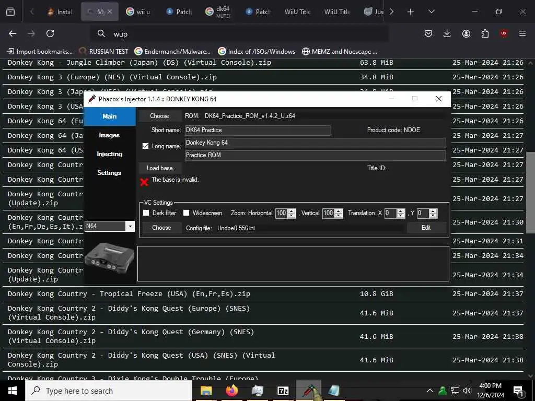Click the taskbar search box

tap(109, 391)
